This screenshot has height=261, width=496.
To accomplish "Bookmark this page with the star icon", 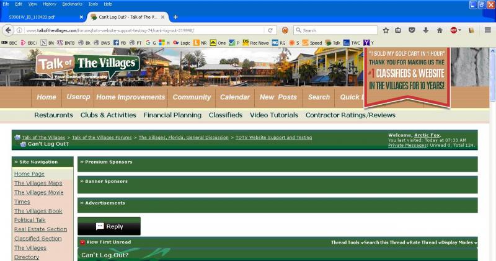I will [x=386, y=30].
